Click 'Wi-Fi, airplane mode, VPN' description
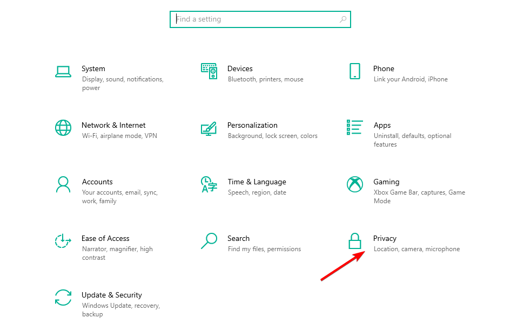The image size is (524, 325). point(119,136)
